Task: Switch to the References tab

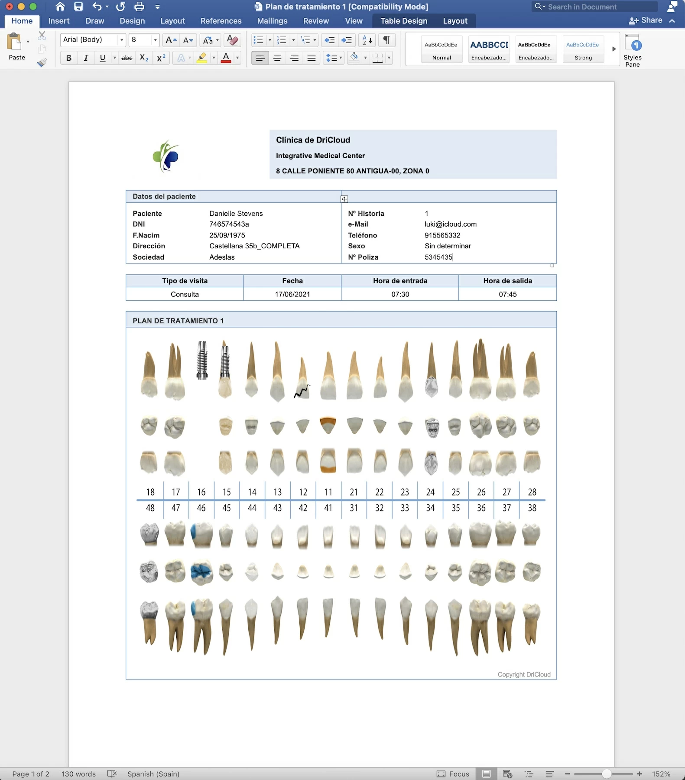Action: click(x=221, y=21)
